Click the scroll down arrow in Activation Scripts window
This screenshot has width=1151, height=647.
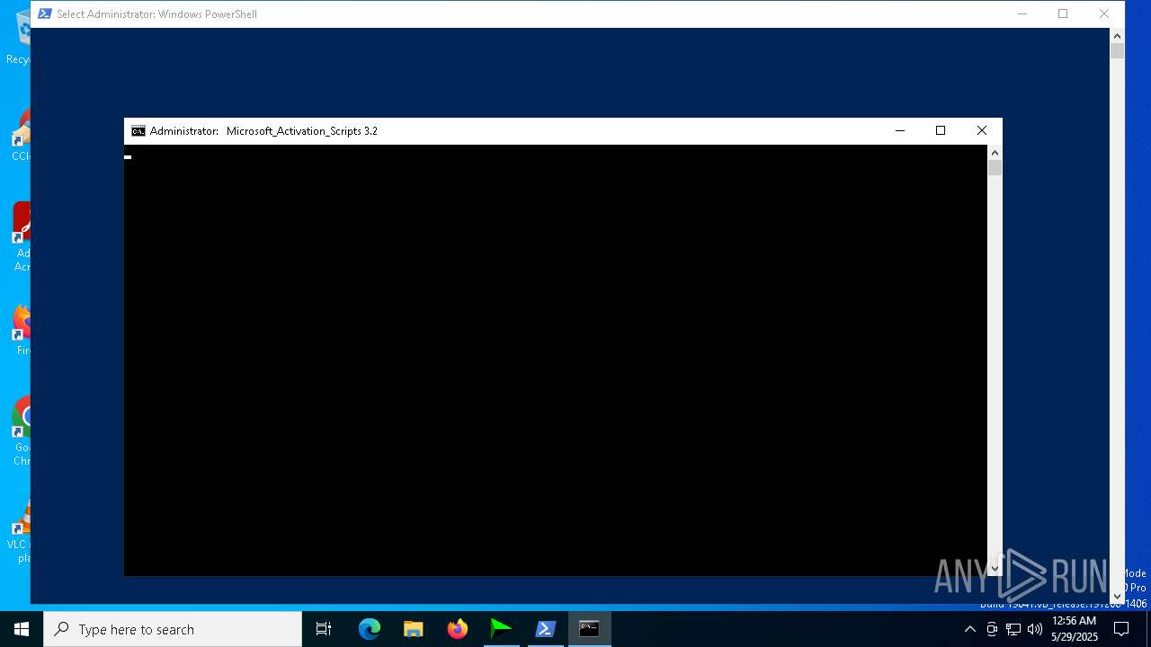coord(995,568)
